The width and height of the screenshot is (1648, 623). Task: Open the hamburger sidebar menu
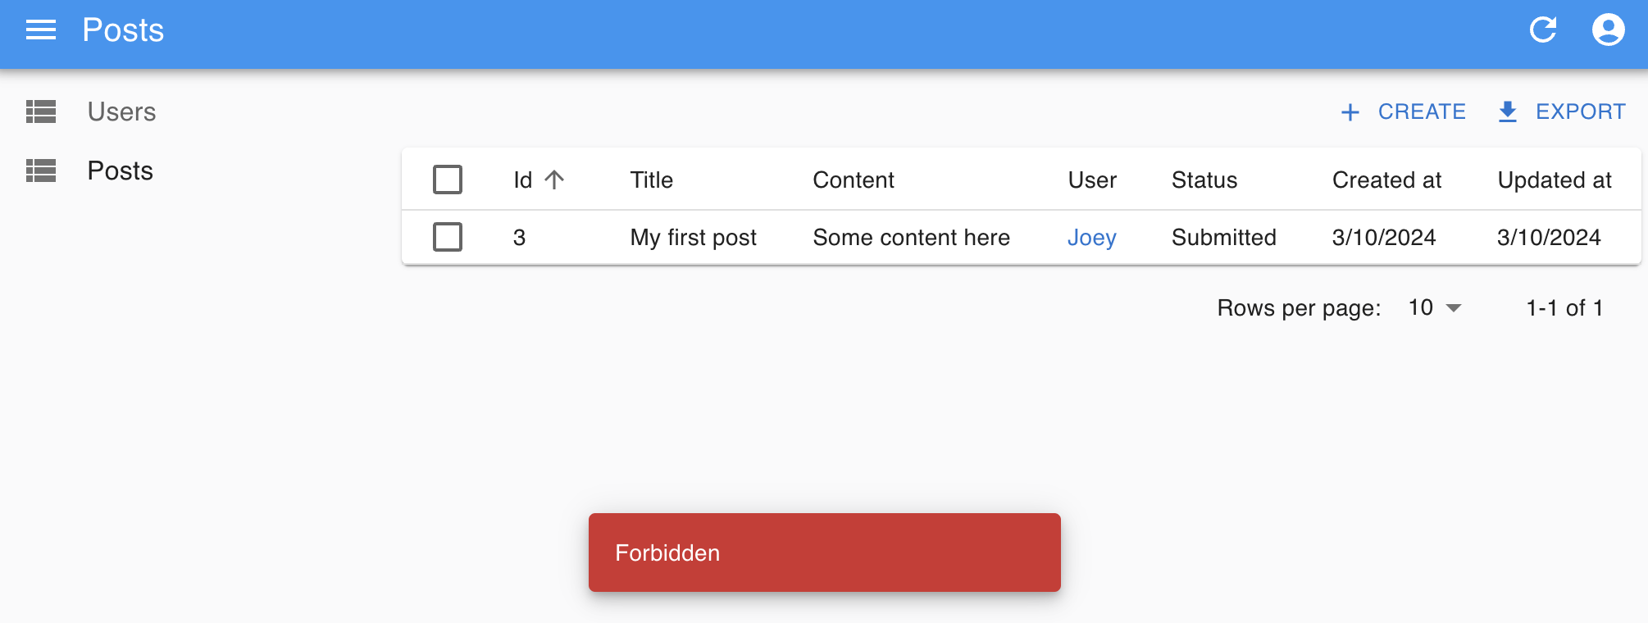pos(40,30)
